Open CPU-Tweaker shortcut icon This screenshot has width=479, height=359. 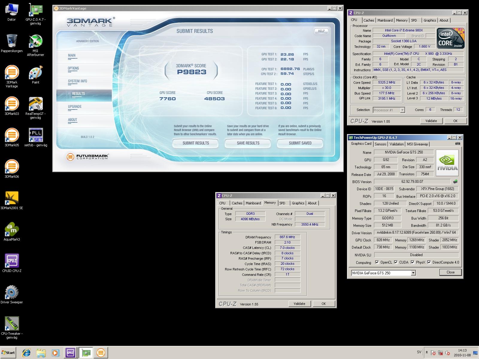[12, 328]
